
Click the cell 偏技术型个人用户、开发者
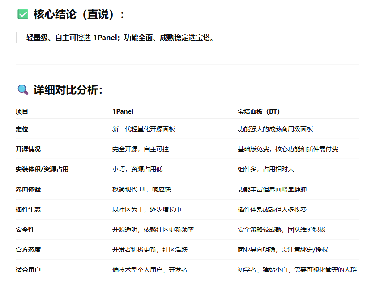[150, 270]
